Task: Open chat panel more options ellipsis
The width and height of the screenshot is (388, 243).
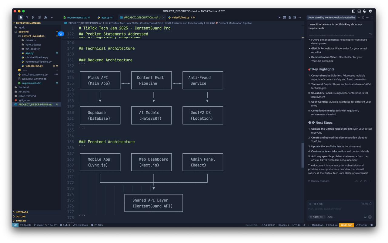Action: 367,18
